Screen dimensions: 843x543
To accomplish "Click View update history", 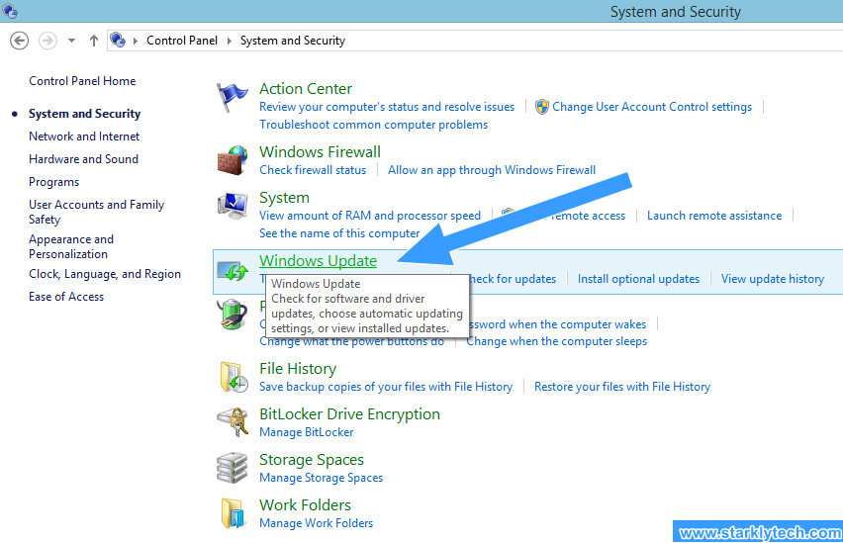I will (x=772, y=279).
